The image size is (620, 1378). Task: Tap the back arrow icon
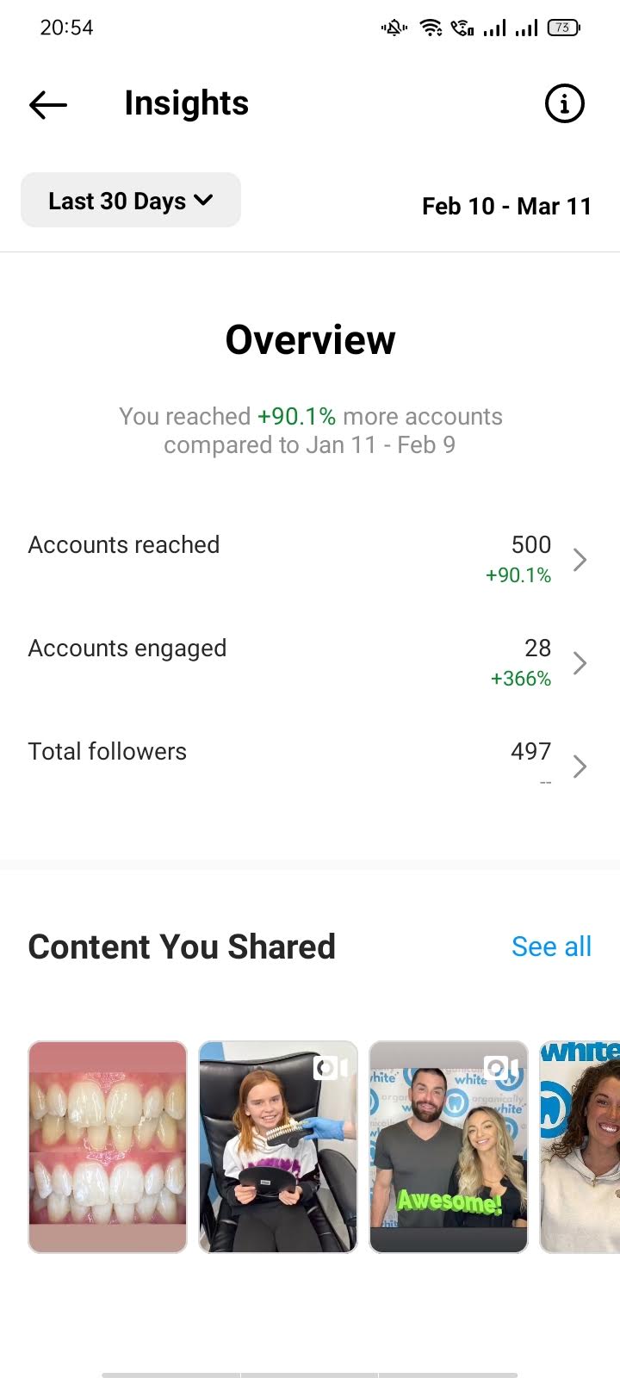pos(48,105)
